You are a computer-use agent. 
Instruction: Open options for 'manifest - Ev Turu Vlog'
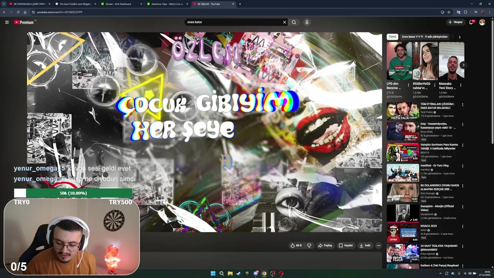(462, 166)
